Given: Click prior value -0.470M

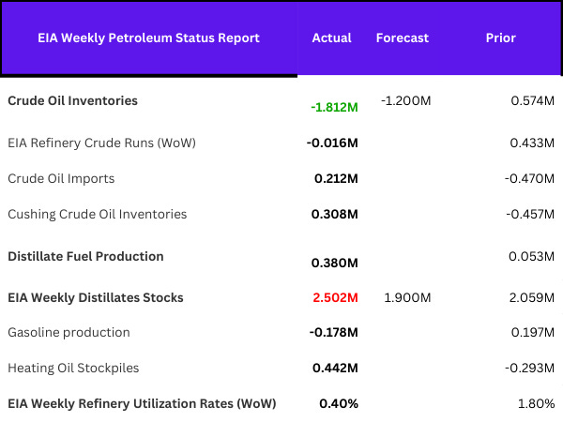Looking at the screenshot, I should point(529,179).
